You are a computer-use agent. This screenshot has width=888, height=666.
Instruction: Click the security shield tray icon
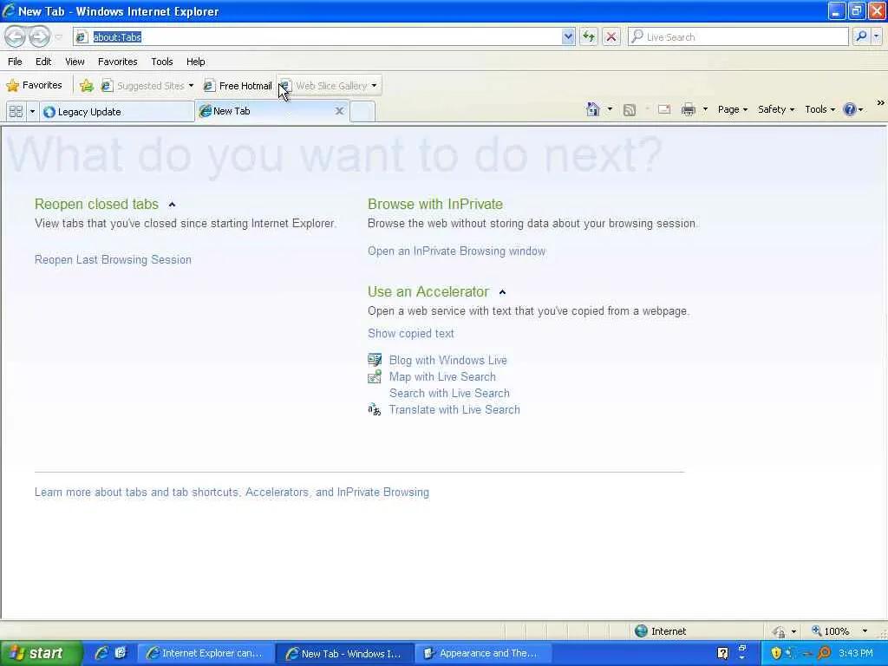point(776,653)
